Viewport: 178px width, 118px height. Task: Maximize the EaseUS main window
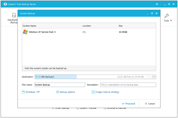click(x=169, y=4)
